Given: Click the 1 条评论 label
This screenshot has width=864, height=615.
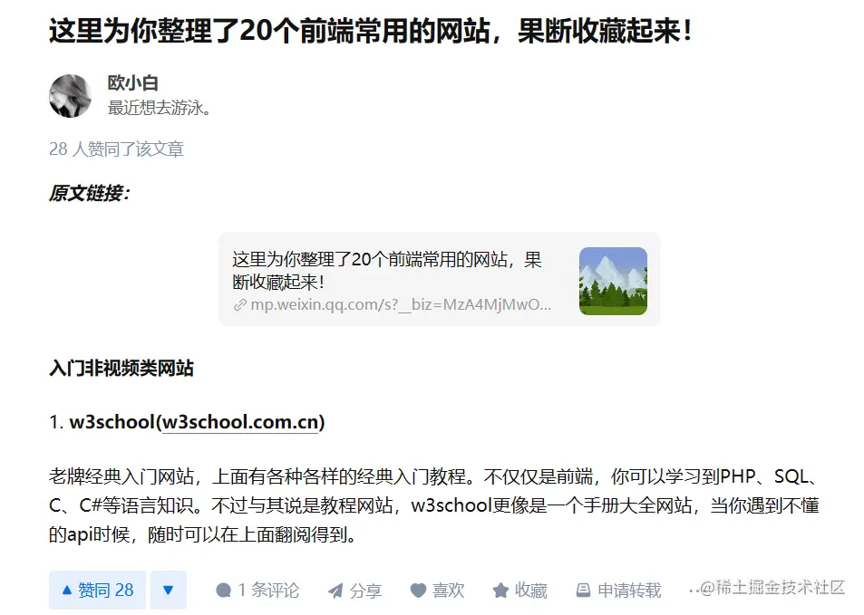Looking at the screenshot, I should 268,591.
